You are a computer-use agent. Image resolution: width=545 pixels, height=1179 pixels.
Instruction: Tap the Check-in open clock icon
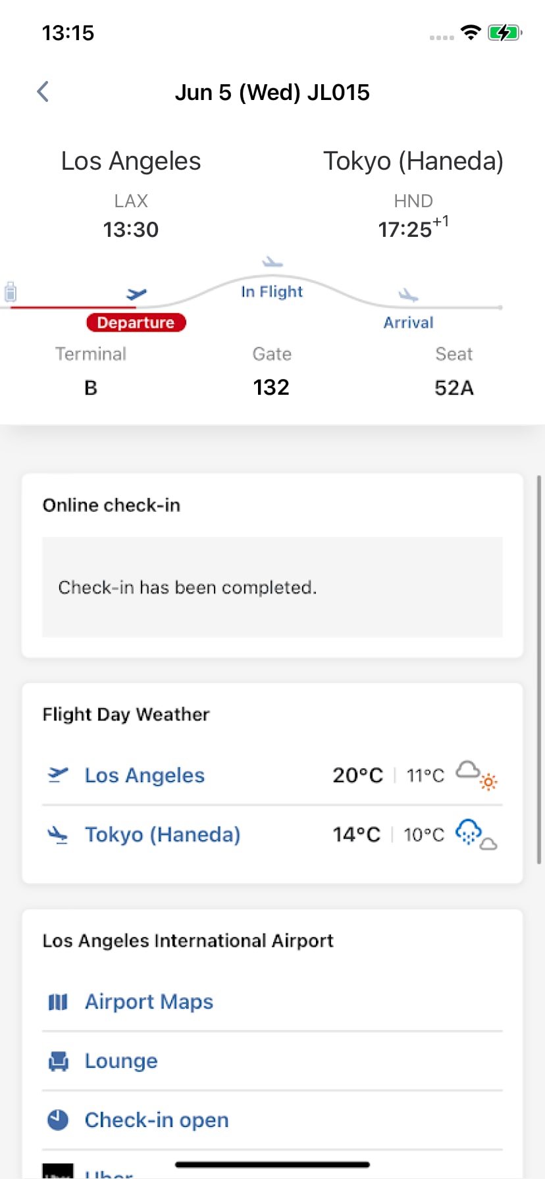[58, 1120]
